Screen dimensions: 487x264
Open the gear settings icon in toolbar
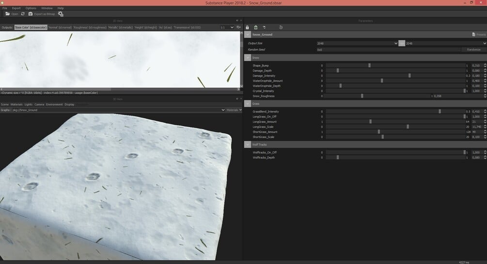61,14
